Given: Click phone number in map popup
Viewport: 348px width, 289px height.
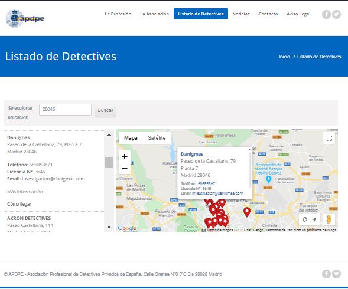Looking at the screenshot, I should click(207, 184).
